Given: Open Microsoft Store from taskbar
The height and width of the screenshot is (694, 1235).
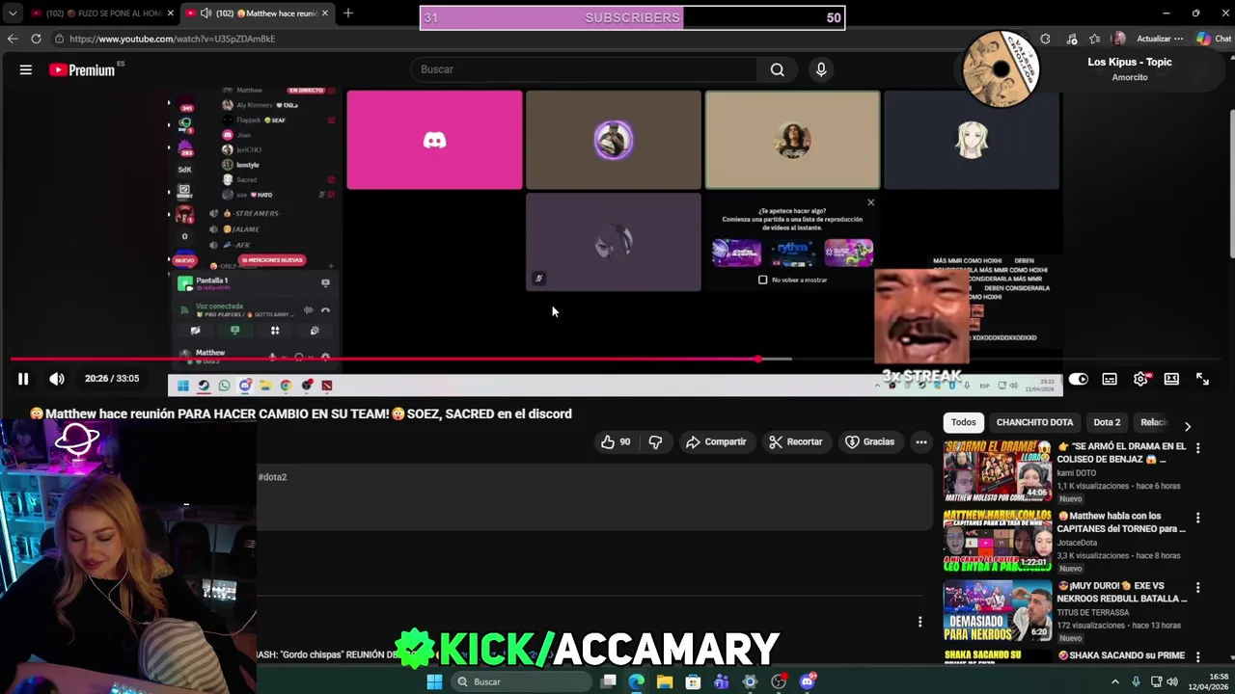Looking at the screenshot, I should click(693, 681).
